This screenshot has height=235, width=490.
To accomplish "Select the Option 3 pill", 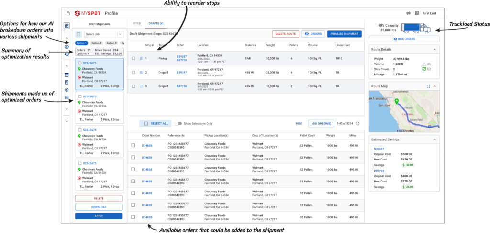I will click(111, 43).
